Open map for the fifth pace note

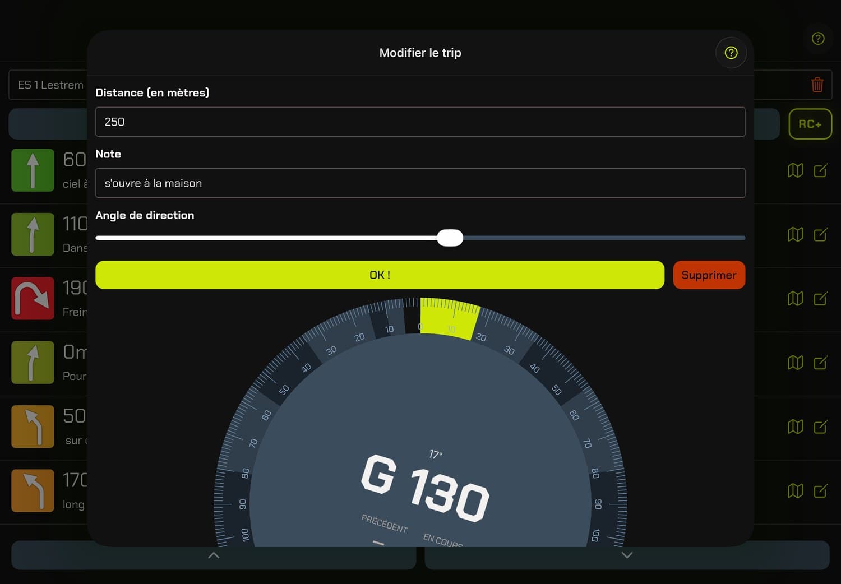(x=795, y=427)
